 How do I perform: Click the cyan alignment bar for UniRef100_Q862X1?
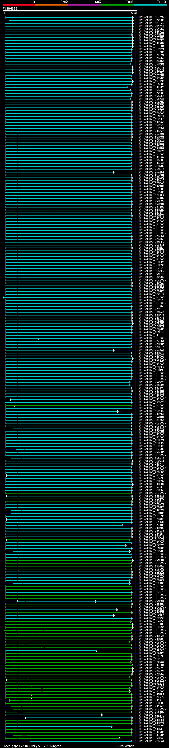[82, 741]
